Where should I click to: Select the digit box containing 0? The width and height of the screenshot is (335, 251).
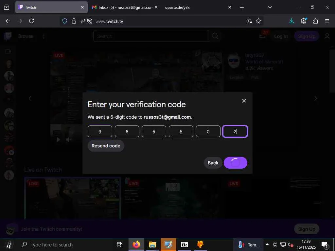[208, 131]
